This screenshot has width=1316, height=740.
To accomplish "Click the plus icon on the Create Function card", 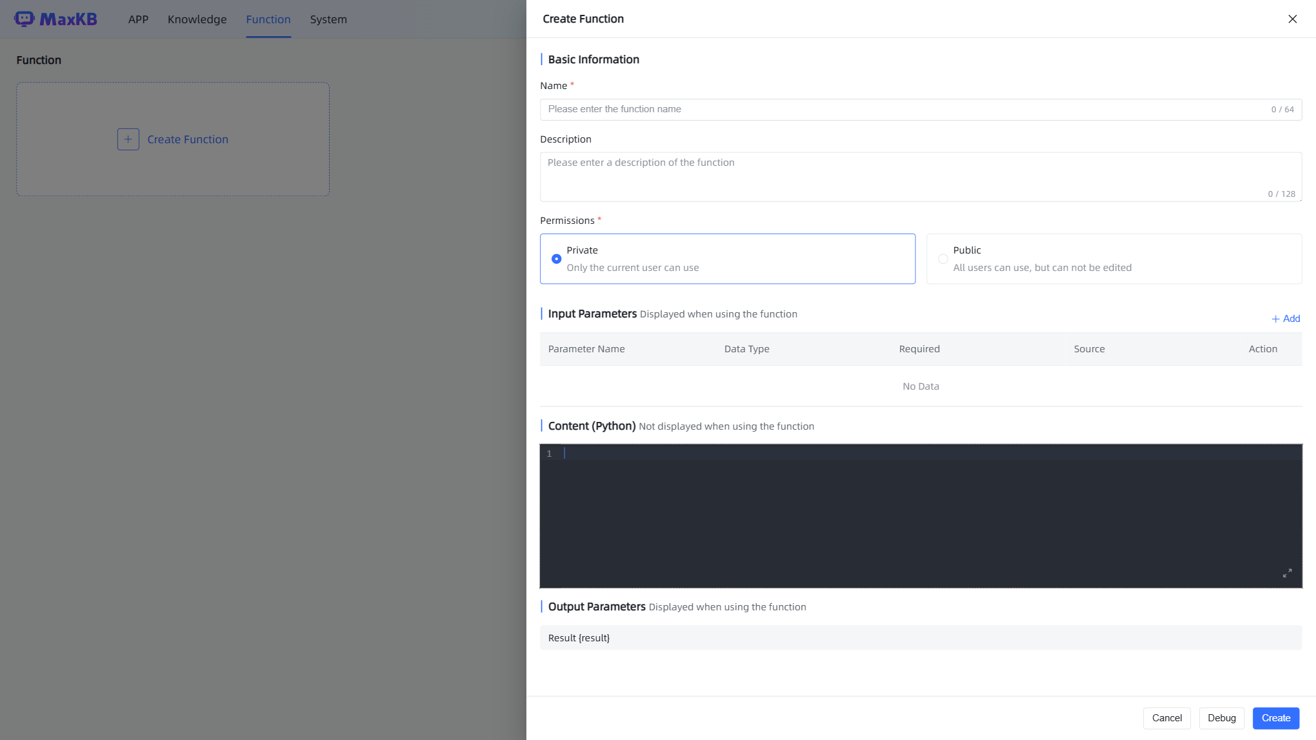I will click(128, 139).
